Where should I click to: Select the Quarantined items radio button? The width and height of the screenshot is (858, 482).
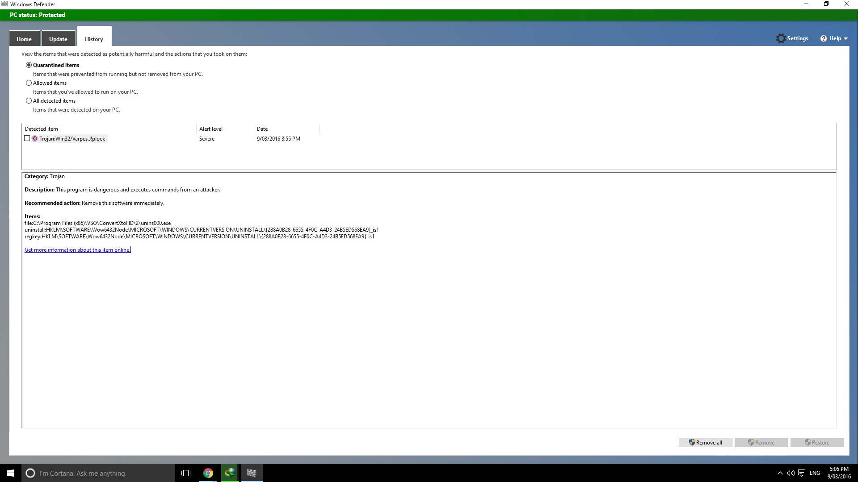pos(29,65)
